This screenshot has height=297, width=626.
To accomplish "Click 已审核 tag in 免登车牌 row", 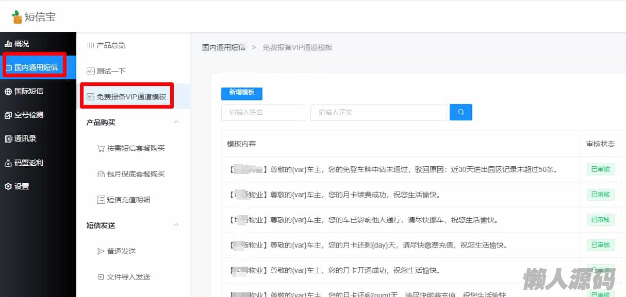I will pos(601,169).
